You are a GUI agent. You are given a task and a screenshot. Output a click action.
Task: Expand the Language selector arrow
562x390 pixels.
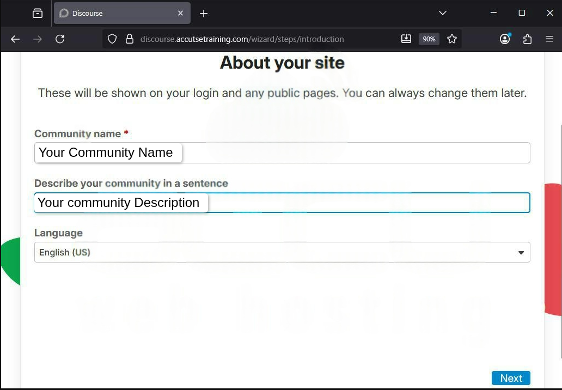tap(521, 252)
